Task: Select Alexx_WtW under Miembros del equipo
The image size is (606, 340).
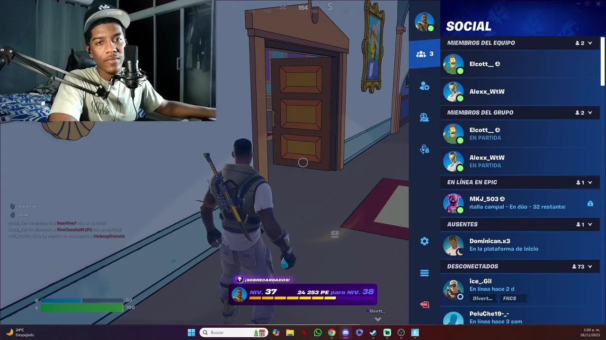Action: point(520,92)
